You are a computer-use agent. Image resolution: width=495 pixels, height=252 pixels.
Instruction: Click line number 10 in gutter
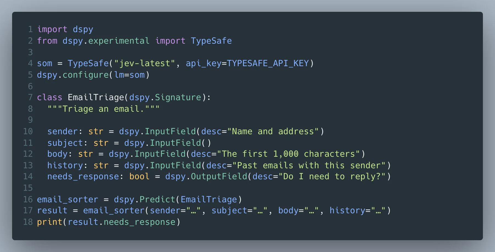(28, 131)
